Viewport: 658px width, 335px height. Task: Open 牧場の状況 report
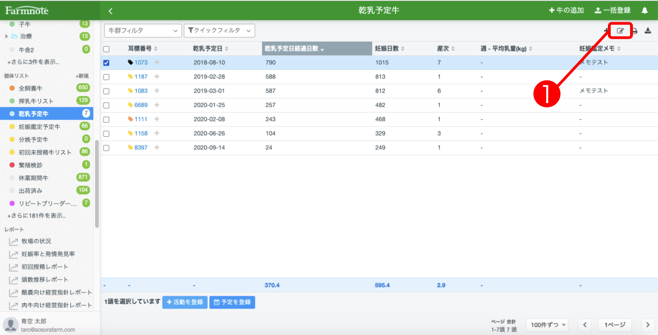(36, 241)
